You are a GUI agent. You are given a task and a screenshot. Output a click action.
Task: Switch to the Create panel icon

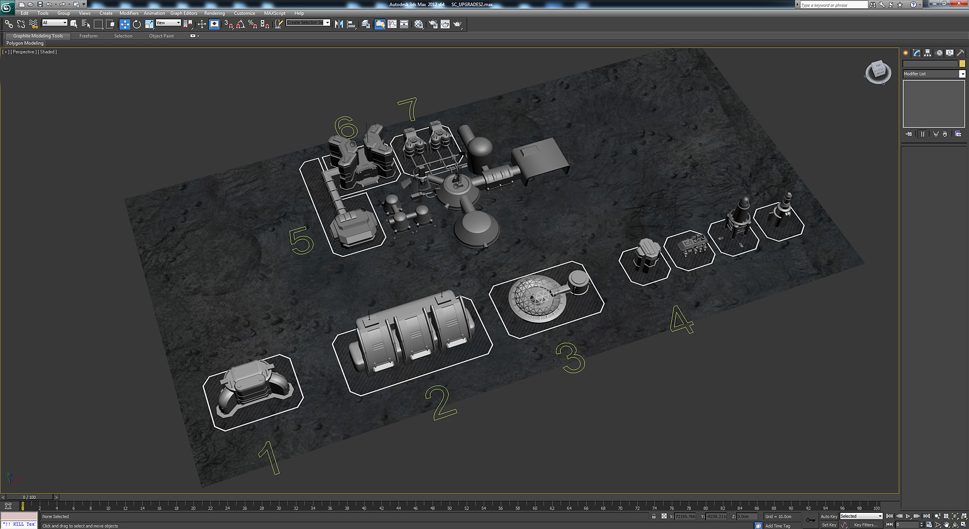905,53
